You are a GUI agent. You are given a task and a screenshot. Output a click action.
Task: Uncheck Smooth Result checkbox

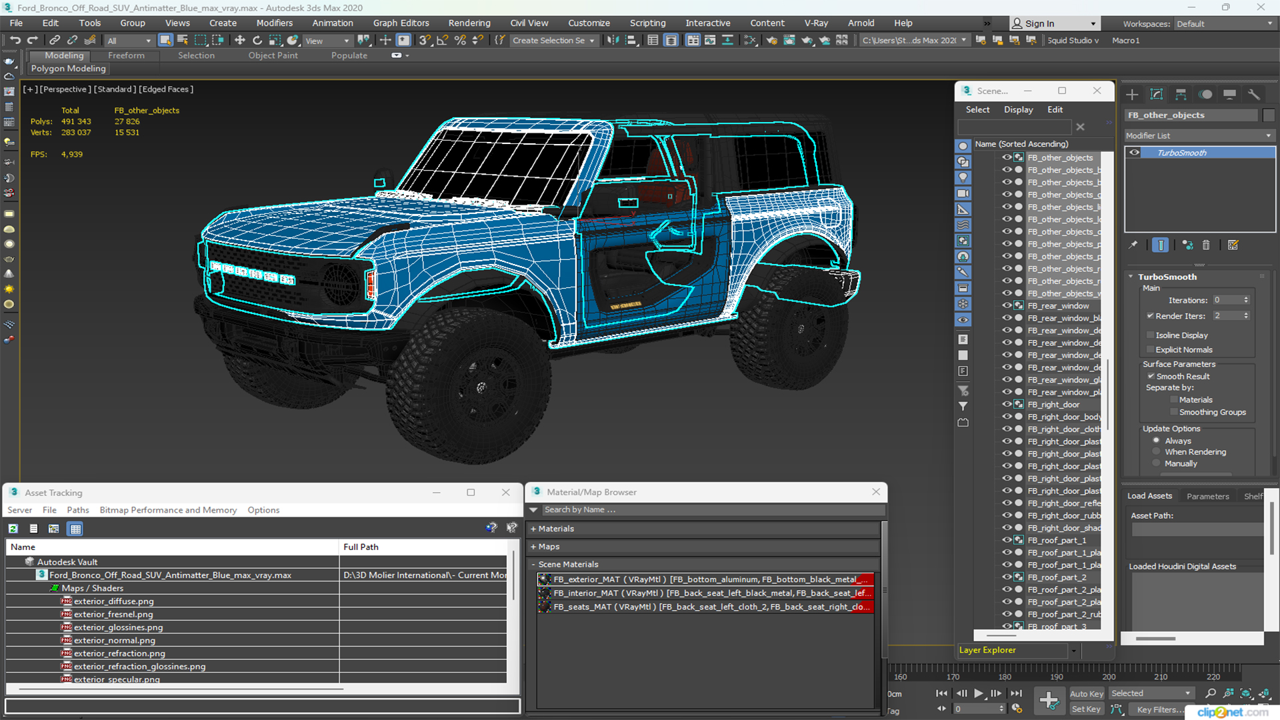[x=1151, y=377]
